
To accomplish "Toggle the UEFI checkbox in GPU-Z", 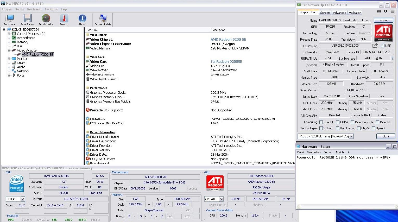I will point(383,46).
